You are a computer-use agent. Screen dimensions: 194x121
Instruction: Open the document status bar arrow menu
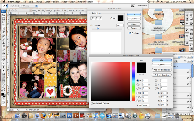46,110
